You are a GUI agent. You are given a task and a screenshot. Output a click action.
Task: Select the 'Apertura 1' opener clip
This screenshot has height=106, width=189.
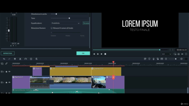tap(21, 82)
